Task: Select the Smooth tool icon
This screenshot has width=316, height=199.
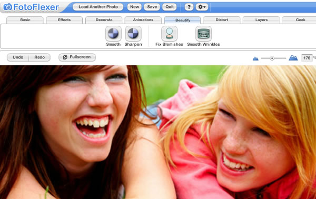Action: point(113,34)
